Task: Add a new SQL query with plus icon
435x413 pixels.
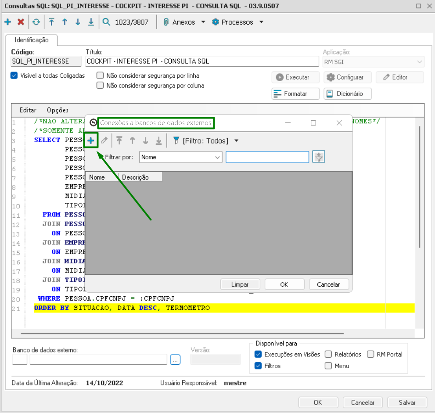Action: coord(8,22)
